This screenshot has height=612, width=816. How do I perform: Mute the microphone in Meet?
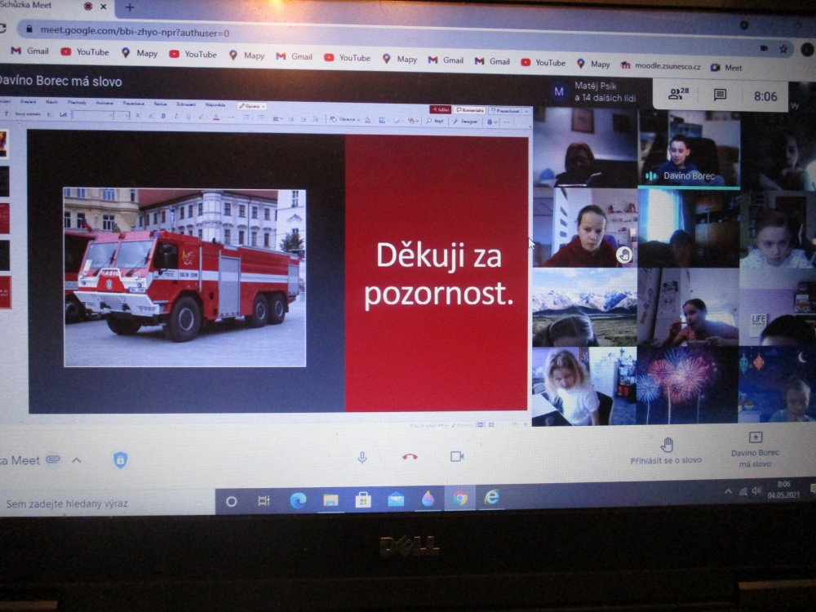click(x=362, y=458)
